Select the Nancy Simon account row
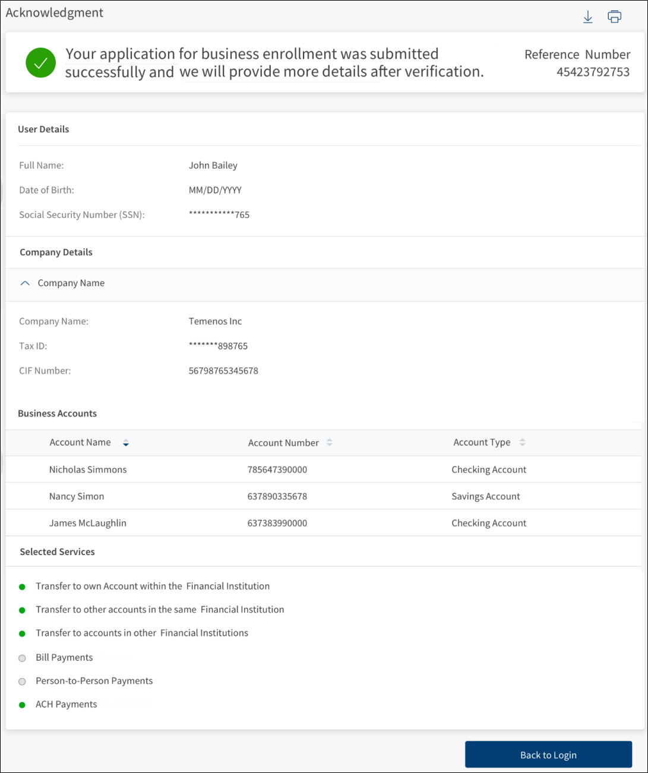Viewport: 648px width, 773px height. pyautogui.click(x=77, y=496)
